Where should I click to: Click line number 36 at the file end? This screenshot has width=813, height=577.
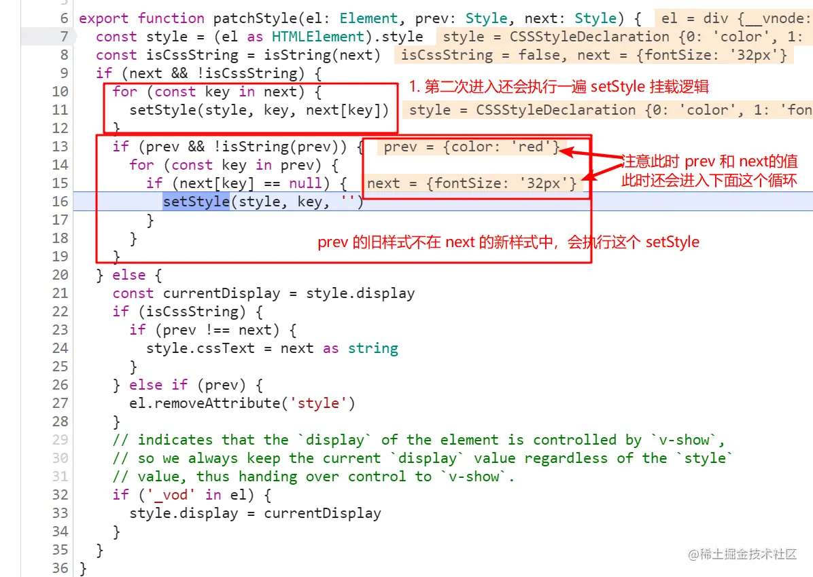coord(60,567)
